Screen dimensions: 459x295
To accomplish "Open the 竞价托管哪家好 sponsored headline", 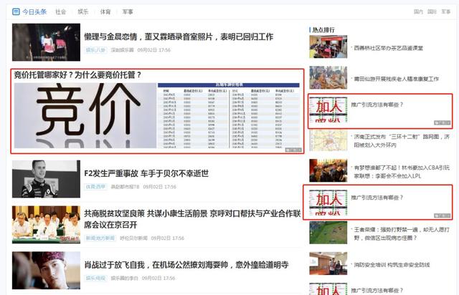I will 78,74.
